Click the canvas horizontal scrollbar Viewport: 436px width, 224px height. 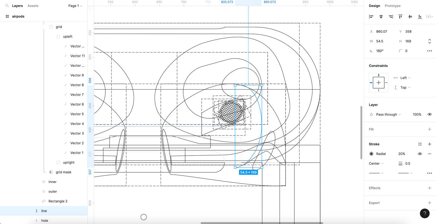pyautogui.click(x=262, y=223)
